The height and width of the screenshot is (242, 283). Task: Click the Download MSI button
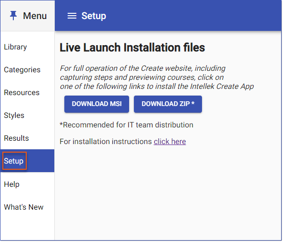97,104
